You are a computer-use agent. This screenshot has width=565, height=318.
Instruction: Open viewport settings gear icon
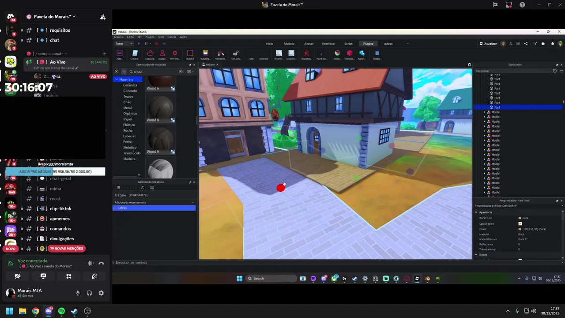coord(469,64)
